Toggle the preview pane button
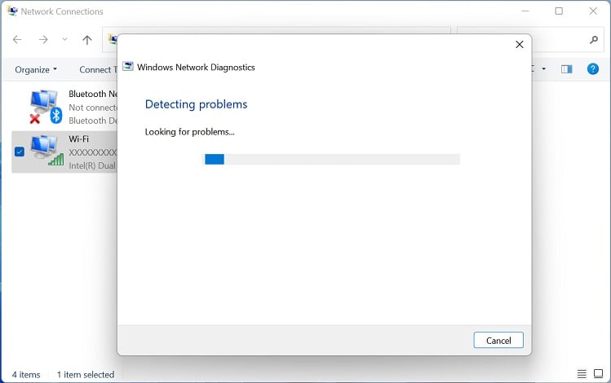 (x=567, y=69)
